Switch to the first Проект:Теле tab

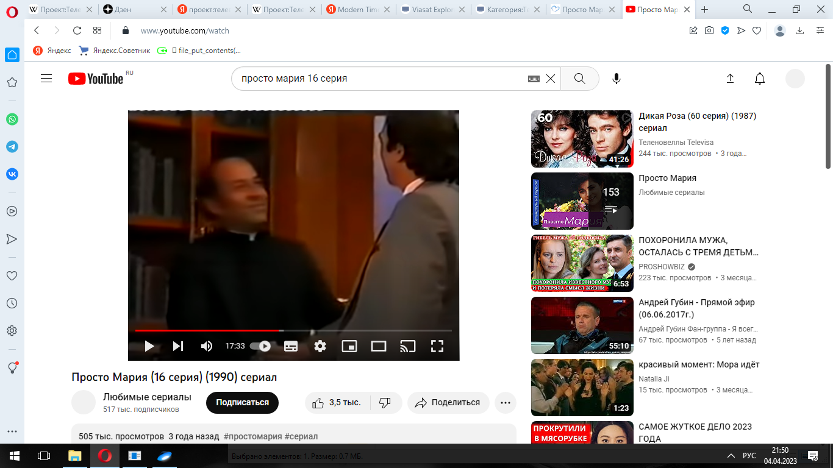click(60, 10)
